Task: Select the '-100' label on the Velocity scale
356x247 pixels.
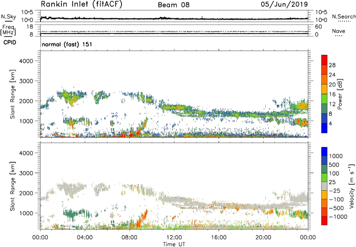Action: [x=337, y=199]
